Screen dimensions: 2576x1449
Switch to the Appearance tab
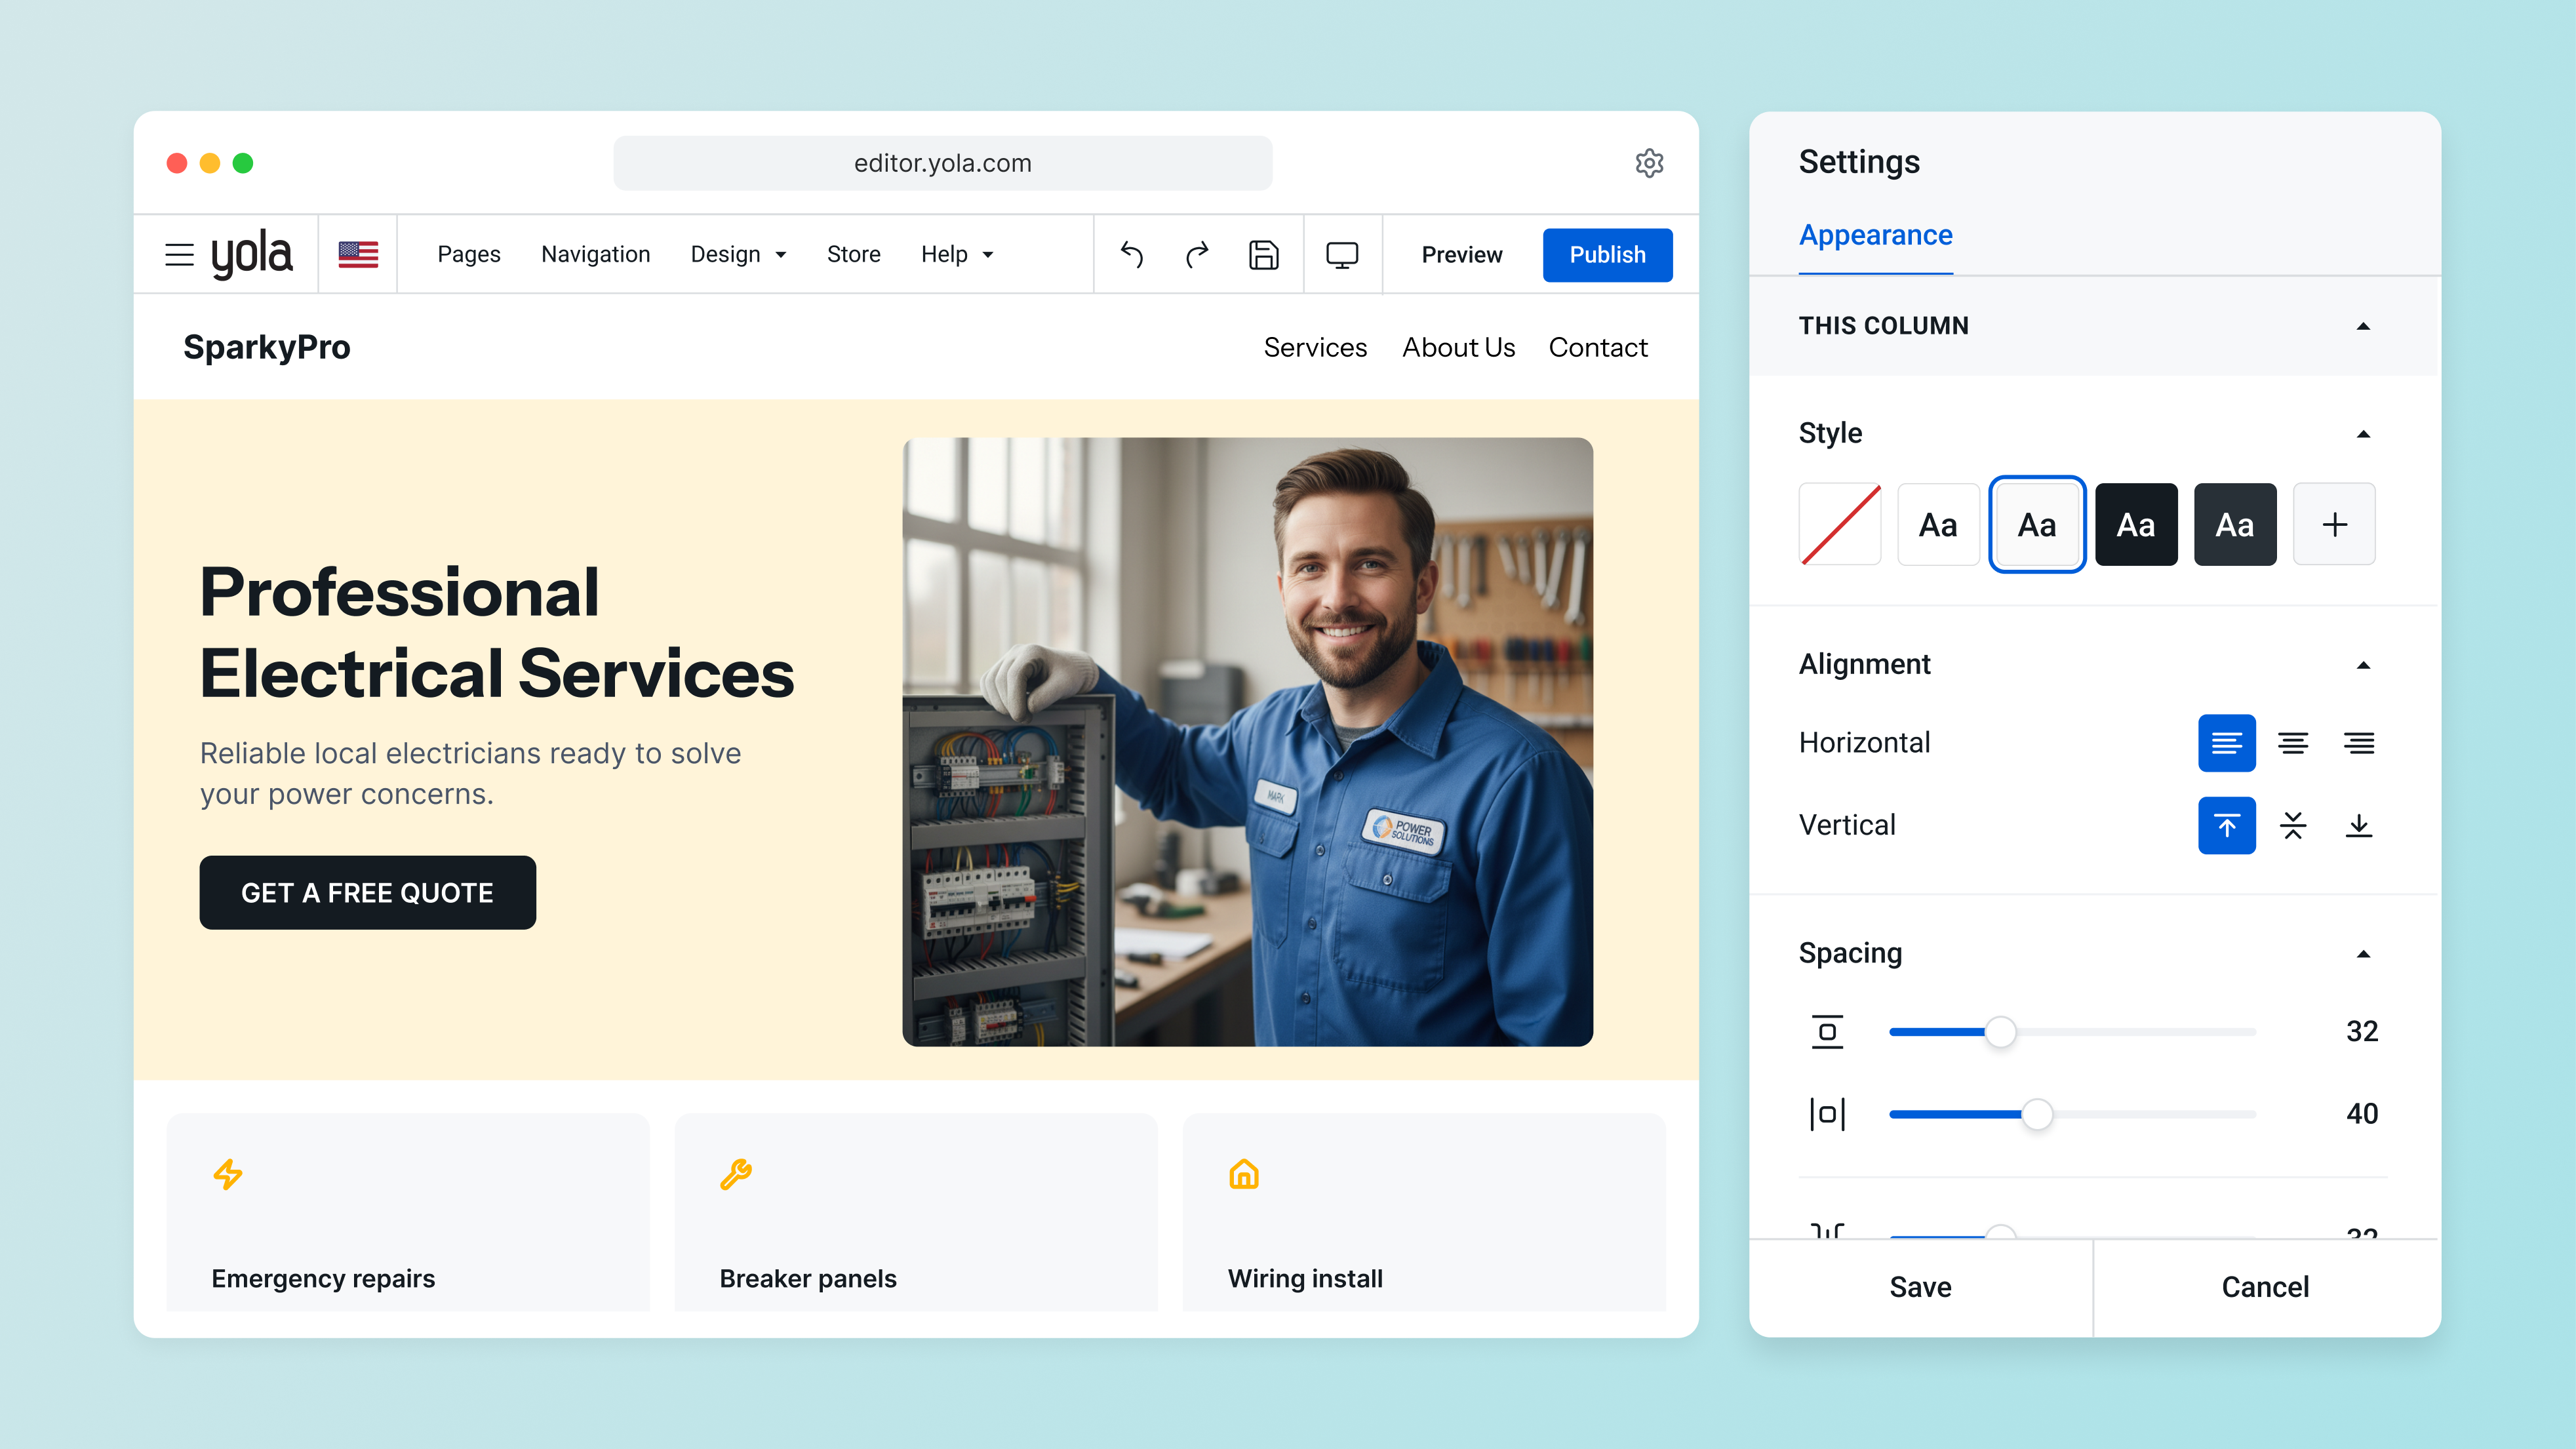coord(1875,235)
